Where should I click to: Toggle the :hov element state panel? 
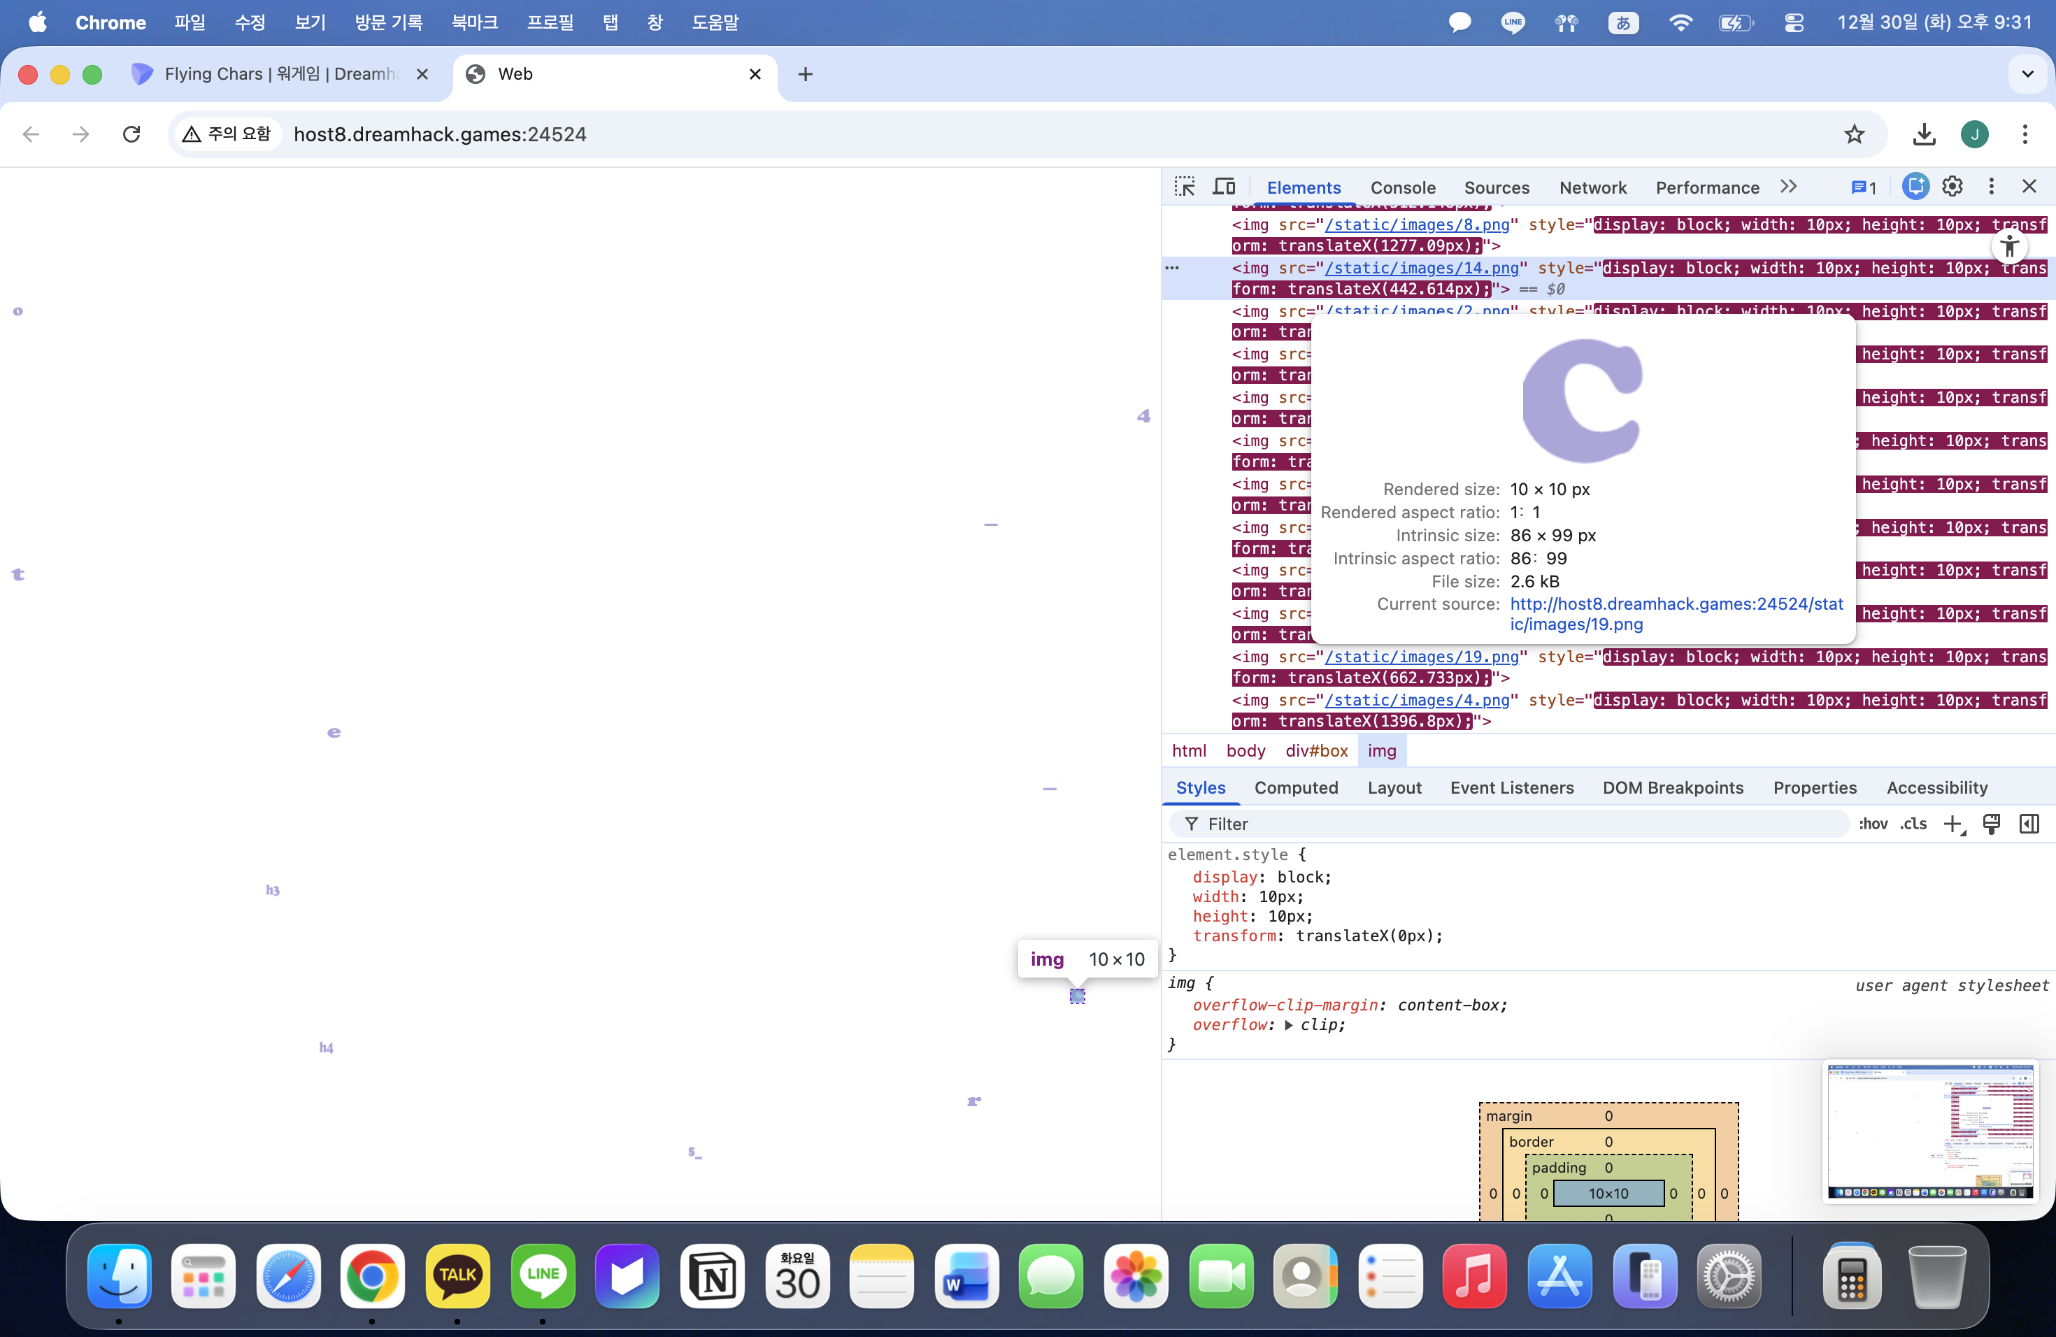(x=1873, y=824)
